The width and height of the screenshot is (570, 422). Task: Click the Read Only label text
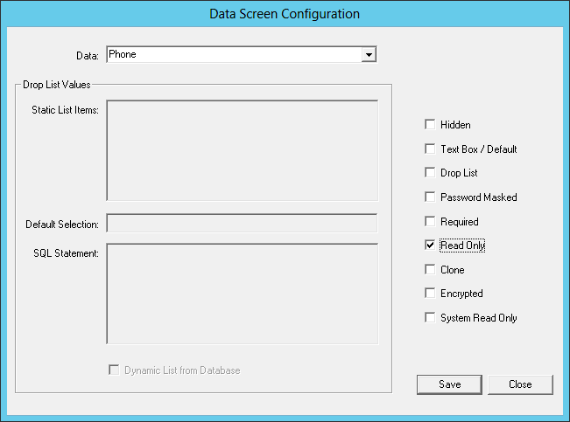pos(462,246)
